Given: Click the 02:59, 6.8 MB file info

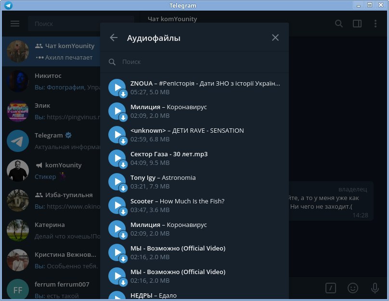Looking at the screenshot, I should [x=150, y=139].
